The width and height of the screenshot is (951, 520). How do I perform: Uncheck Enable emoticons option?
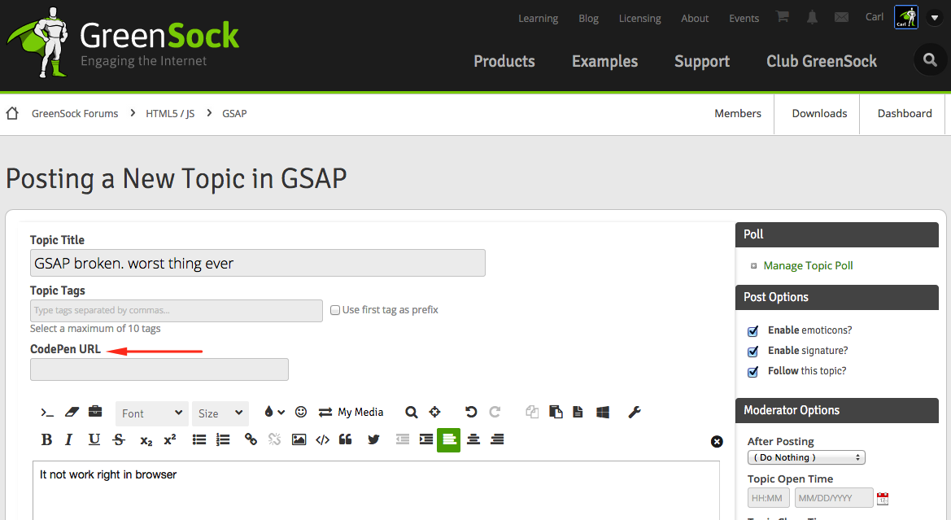pos(753,330)
